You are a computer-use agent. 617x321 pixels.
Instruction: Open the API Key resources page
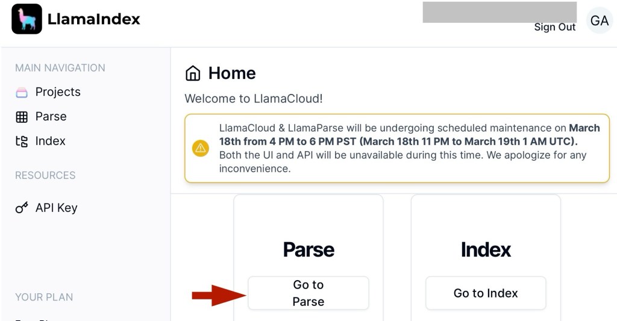56,208
